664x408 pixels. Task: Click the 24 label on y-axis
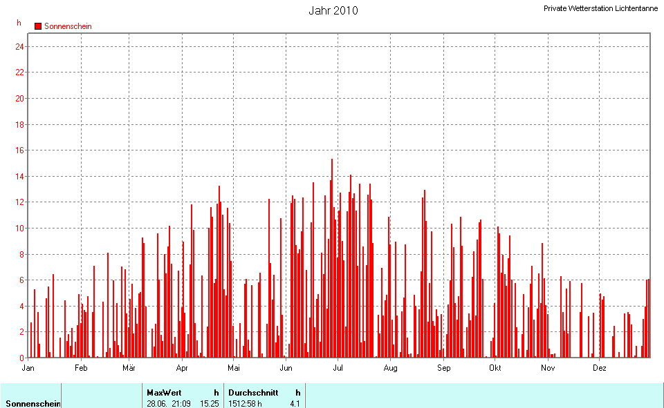tap(20, 47)
